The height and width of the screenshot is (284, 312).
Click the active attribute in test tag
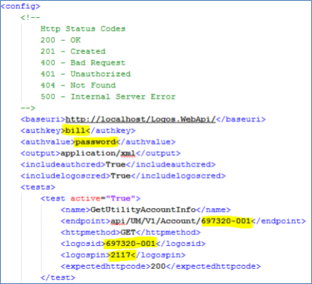click(85, 199)
